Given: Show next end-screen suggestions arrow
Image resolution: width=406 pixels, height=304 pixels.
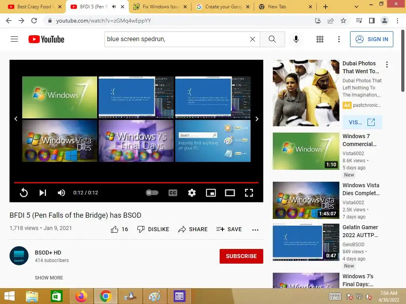Looking at the screenshot, I should point(257,119).
